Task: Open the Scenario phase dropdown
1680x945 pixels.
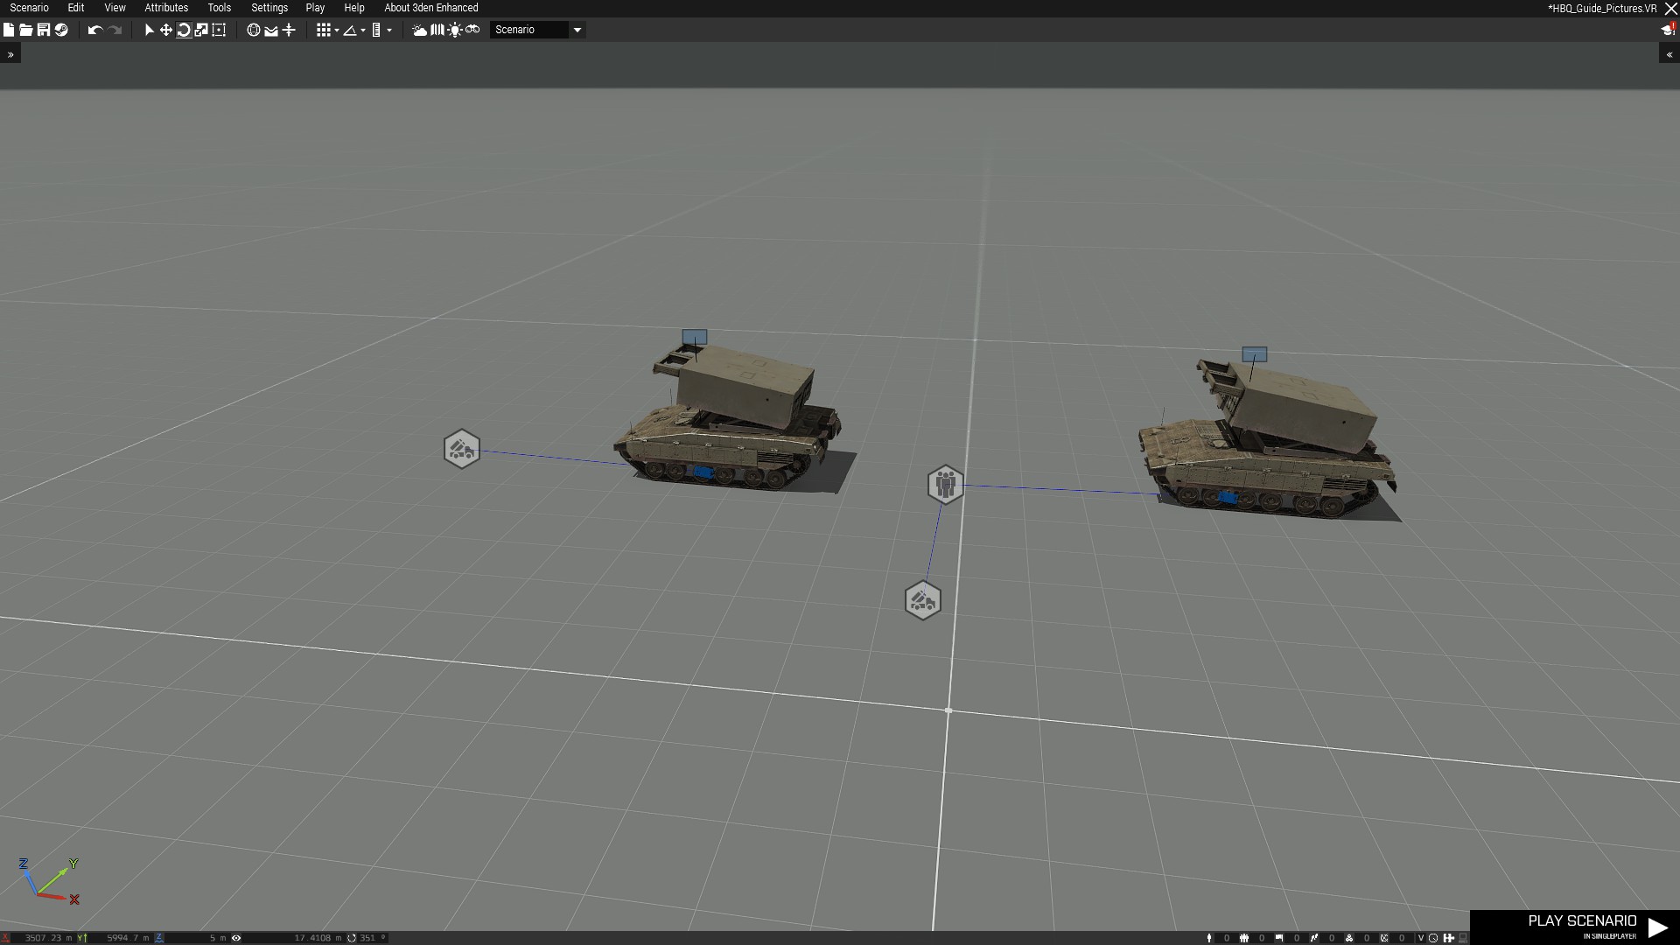Action: click(537, 30)
